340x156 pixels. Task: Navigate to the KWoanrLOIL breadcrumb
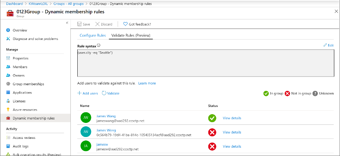(38, 3)
